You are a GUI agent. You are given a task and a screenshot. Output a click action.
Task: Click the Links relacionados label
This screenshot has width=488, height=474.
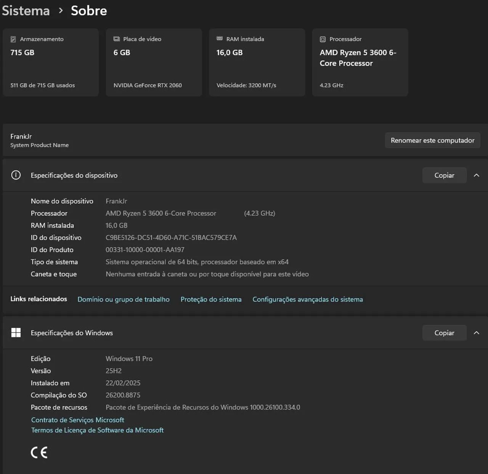click(39, 299)
